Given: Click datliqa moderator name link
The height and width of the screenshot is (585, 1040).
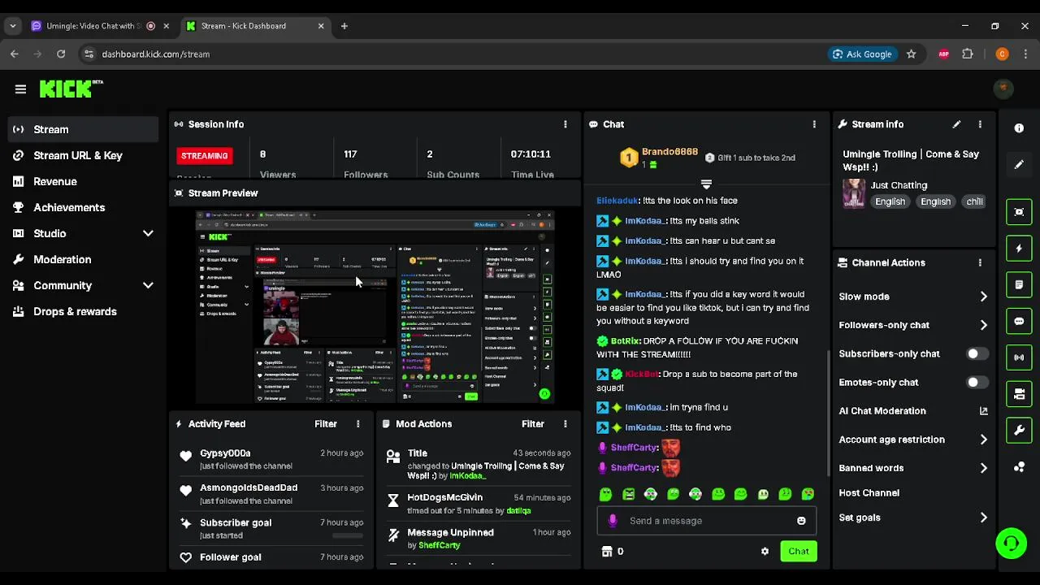Looking at the screenshot, I should 518,511.
